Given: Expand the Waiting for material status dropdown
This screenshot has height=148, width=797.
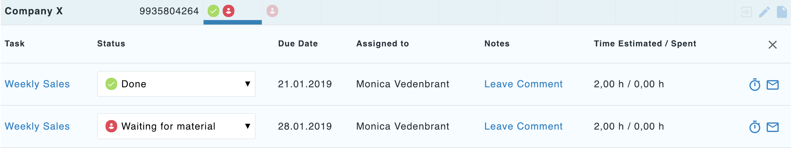Looking at the screenshot, I should pos(176,126).
